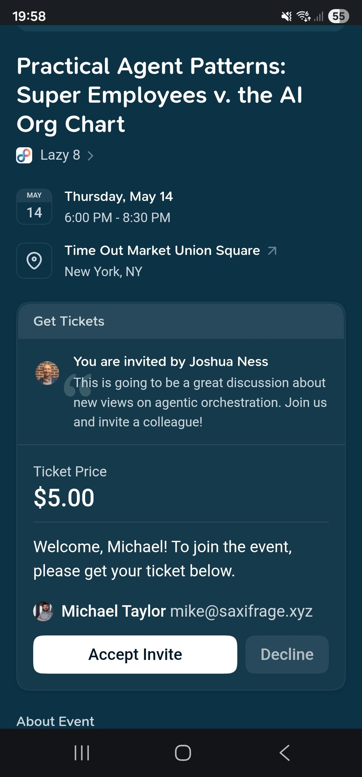362x777 pixels.
Task: Tap the Lazy 8 organizer logo icon
Action: pyautogui.click(x=24, y=155)
